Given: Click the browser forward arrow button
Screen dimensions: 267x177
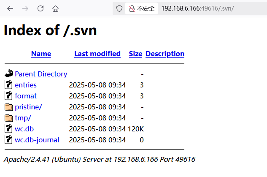Looking at the screenshot, I should click(25, 8).
